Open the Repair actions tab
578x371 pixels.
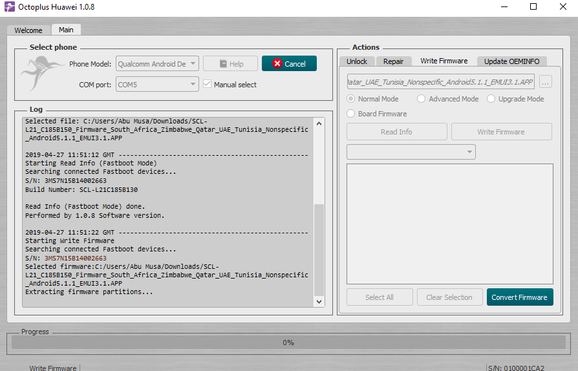393,61
